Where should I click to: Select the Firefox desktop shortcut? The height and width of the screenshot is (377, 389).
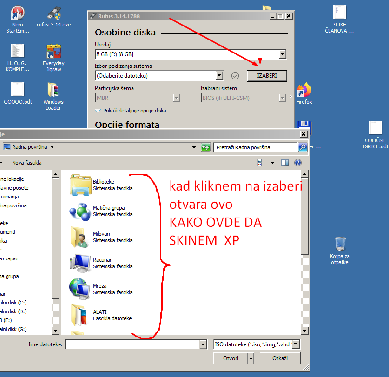[x=304, y=93]
